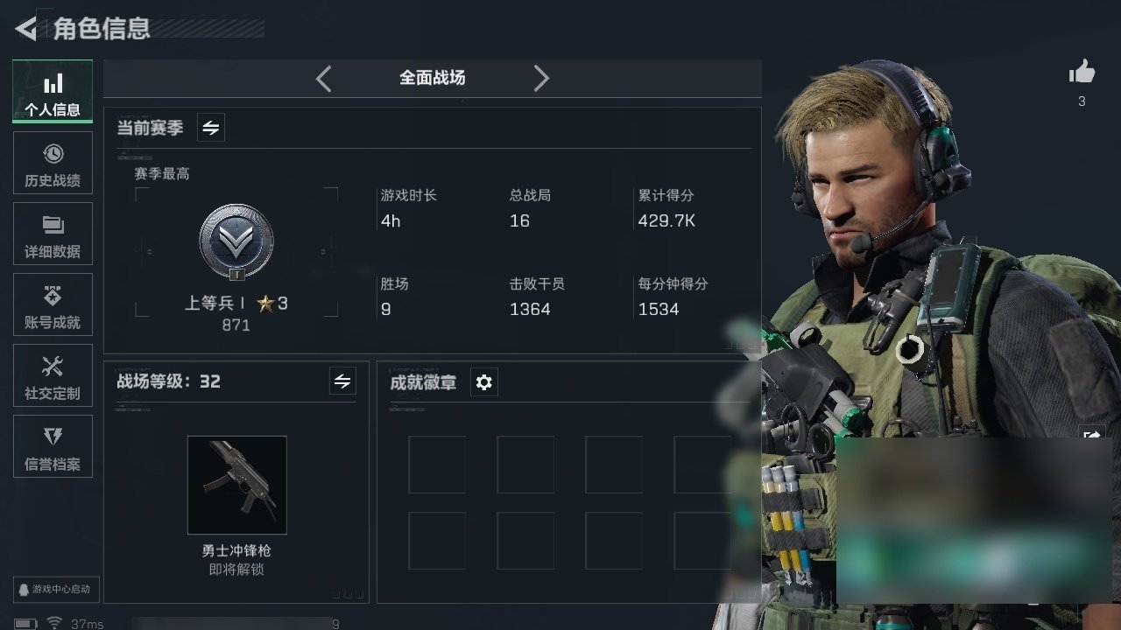Switch to the previous game mode via left chevron
This screenshot has height=630, width=1121.
click(x=323, y=79)
